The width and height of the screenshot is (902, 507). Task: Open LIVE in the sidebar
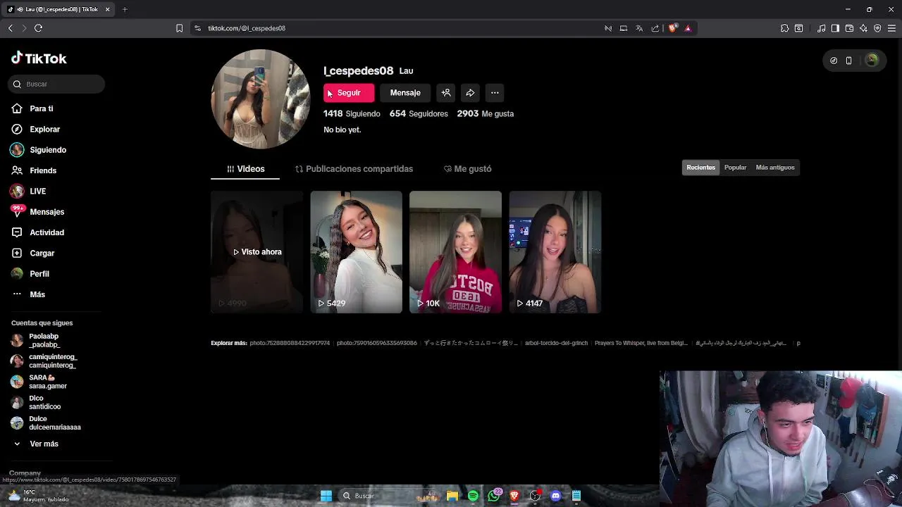pos(28,191)
